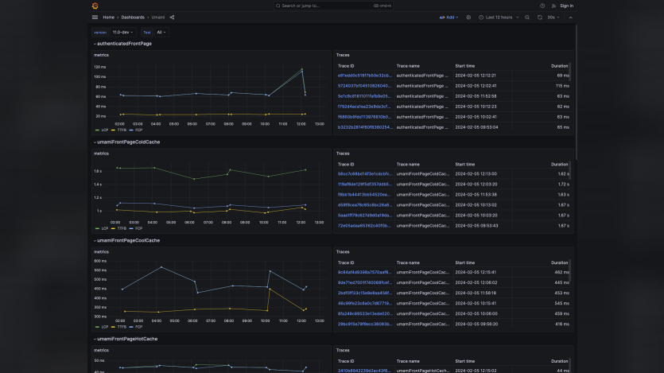Screen dimensions: 664x373
Task: Sort ColdCache traces by Trace ID header
Action: [346, 165]
